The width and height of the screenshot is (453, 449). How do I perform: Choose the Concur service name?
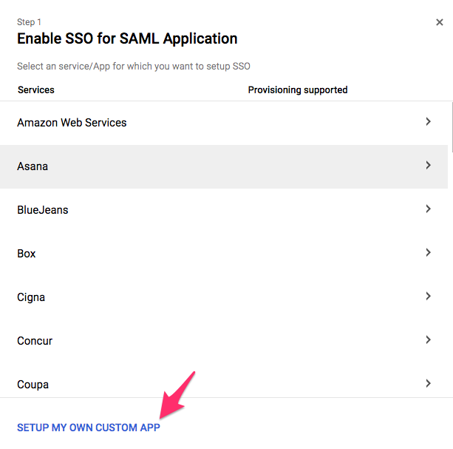35,341
